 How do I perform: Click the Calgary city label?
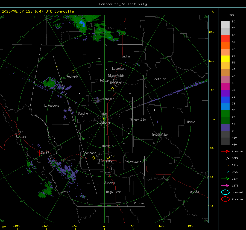tap(107, 161)
